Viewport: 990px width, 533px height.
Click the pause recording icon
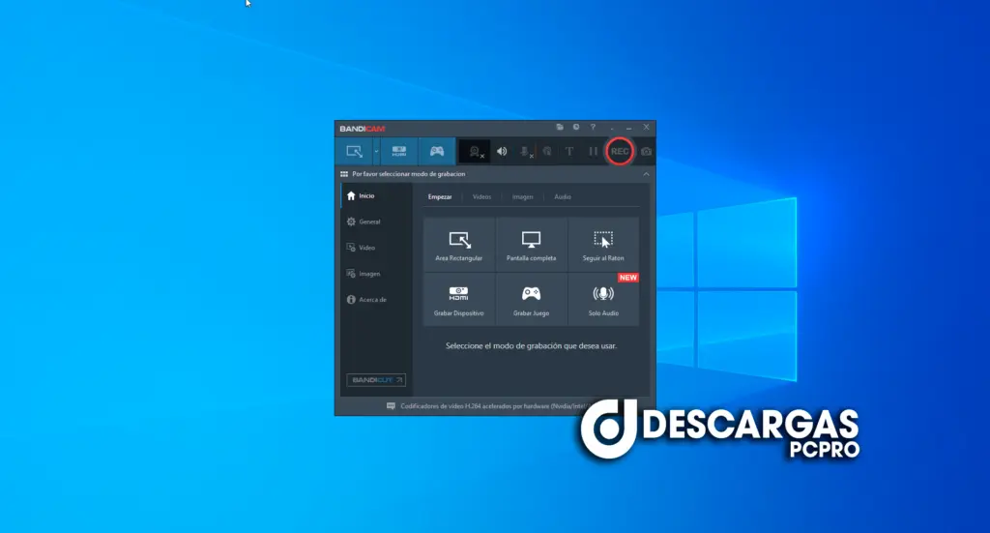pyautogui.click(x=593, y=152)
